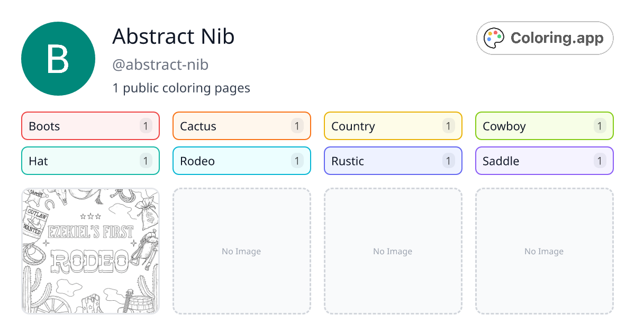Click the middle No Image placeholder

(x=393, y=251)
